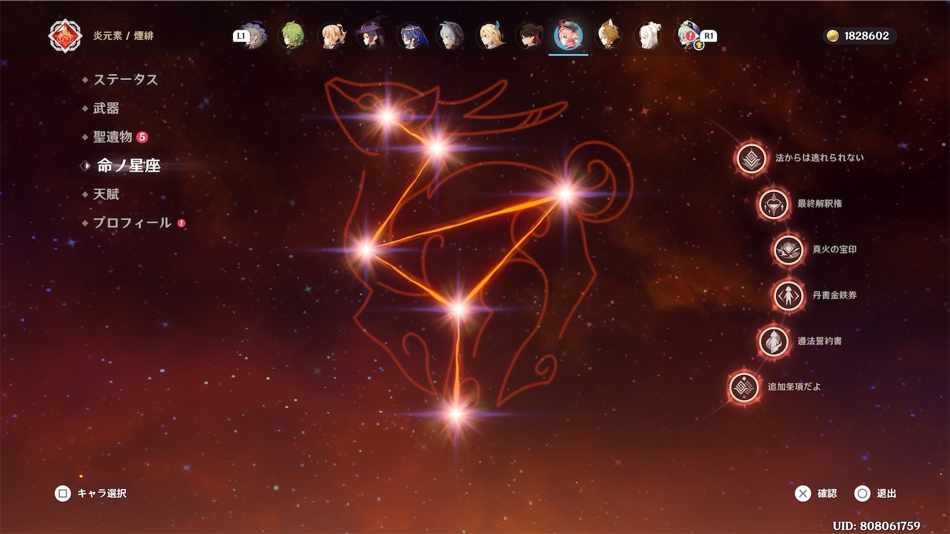Click the second star just below the topmost

coord(436,148)
